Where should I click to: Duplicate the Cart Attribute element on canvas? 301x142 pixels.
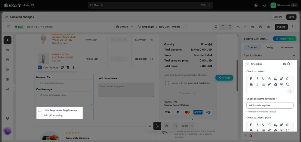tap(62, 67)
